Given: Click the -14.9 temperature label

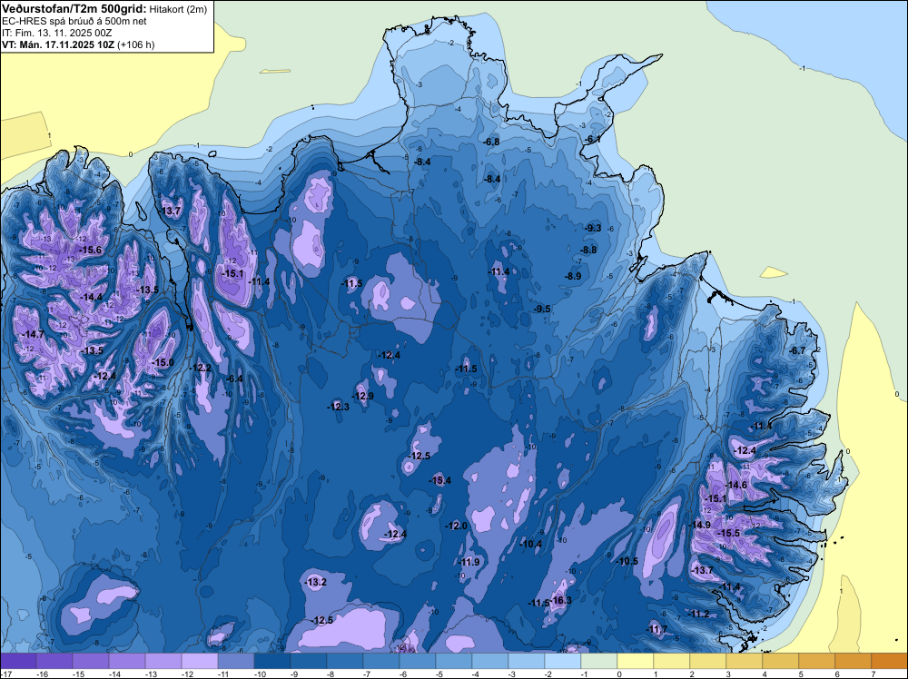Looking at the screenshot, I should 699,525.
